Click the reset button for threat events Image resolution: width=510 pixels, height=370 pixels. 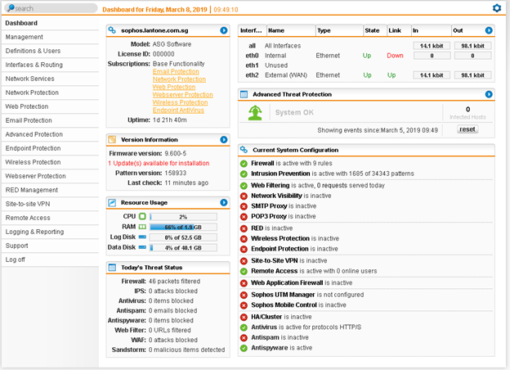pyautogui.click(x=467, y=129)
